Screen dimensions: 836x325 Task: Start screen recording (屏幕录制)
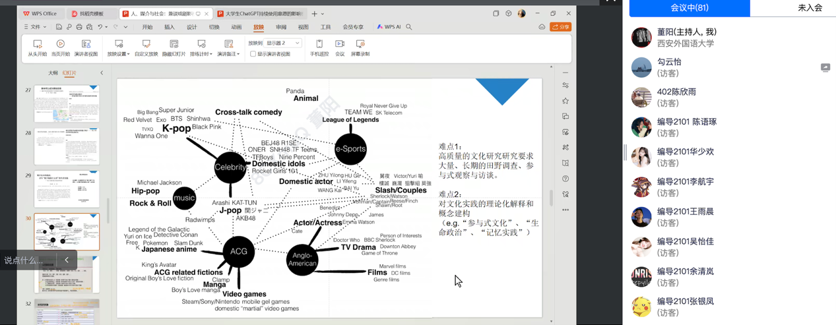click(360, 47)
